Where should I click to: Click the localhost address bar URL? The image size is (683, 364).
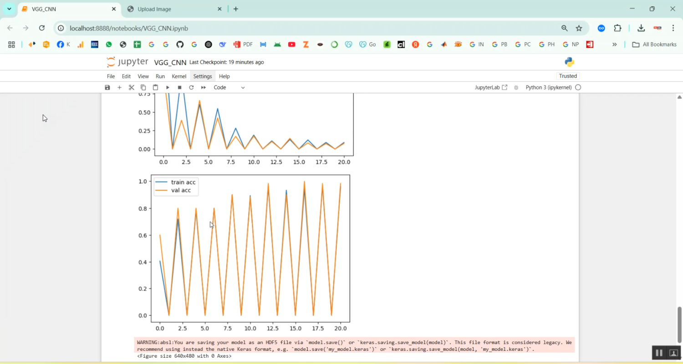pos(129,28)
